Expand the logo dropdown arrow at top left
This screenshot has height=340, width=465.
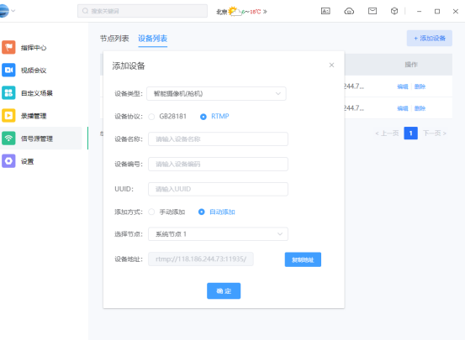(x=13, y=11)
